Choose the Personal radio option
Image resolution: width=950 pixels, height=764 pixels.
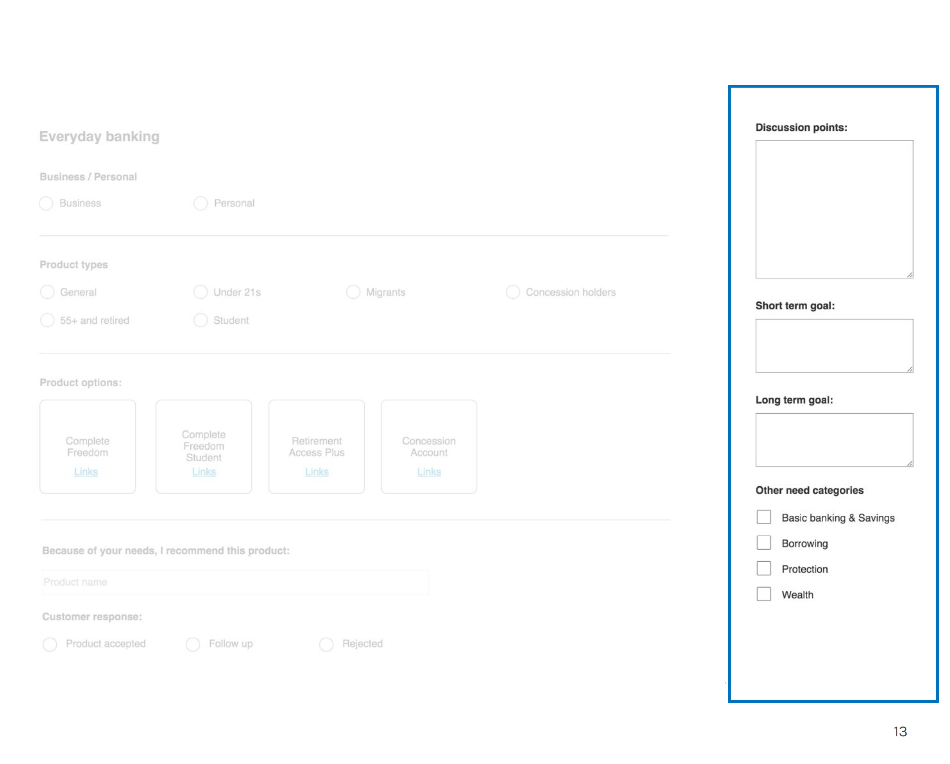point(201,203)
